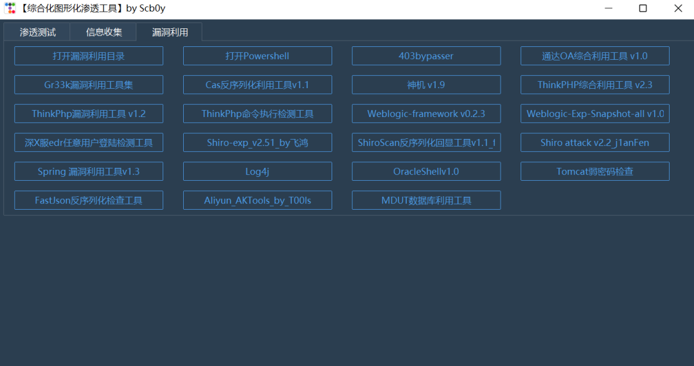This screenshot has width=694, height=366.
Task: Open OracleShellv1.0
Action: (426, 171)
